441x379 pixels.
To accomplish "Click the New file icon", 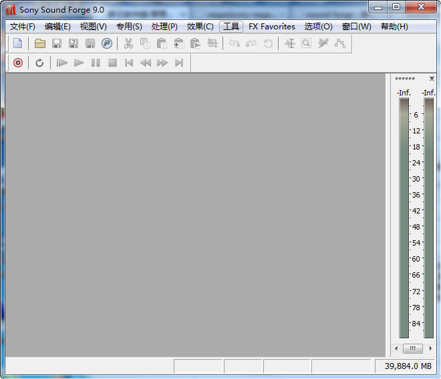I will tap(18, 43).
